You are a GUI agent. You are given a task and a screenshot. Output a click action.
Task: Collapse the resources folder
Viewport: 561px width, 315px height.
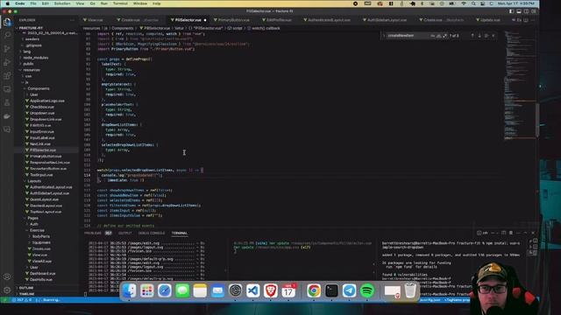coord(32,70)
